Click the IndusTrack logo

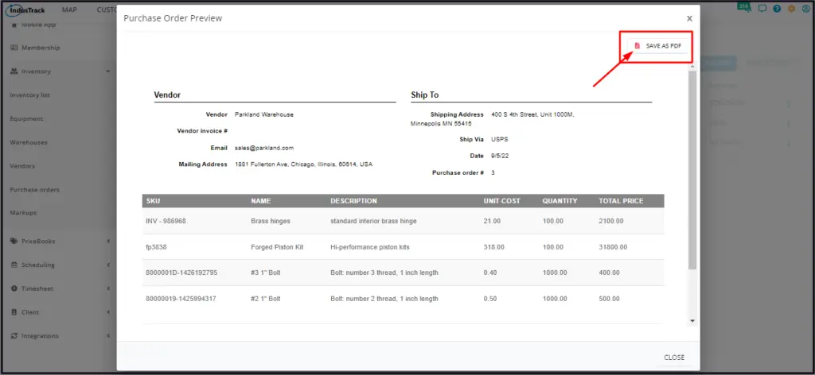[x=25, y=10]
